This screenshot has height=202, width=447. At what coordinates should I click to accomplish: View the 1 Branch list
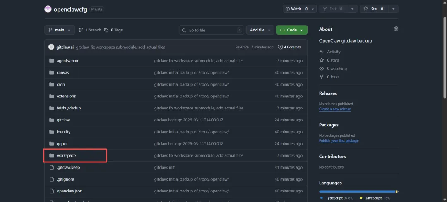90,30
